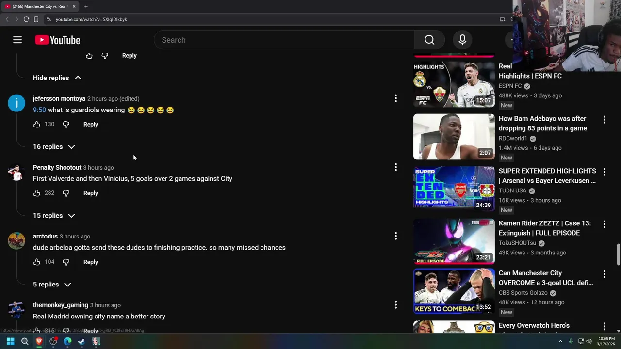Open jefersson montoya's profile avatar
621x349 pixels.
tap(16, 103)
